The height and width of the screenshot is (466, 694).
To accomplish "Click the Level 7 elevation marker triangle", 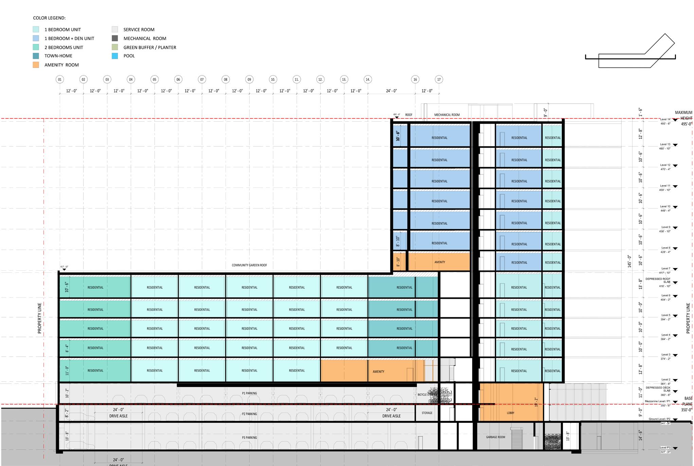I will click(x=675, y=269).
